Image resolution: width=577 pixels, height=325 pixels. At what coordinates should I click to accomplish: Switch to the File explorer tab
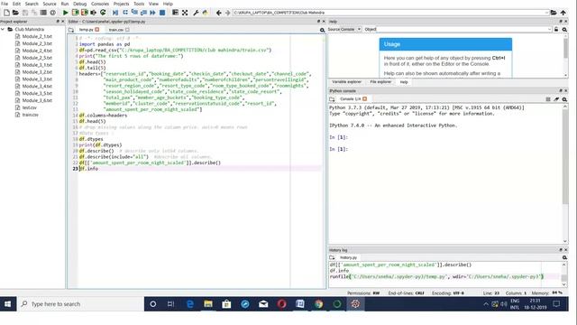[x=380, y=82]
